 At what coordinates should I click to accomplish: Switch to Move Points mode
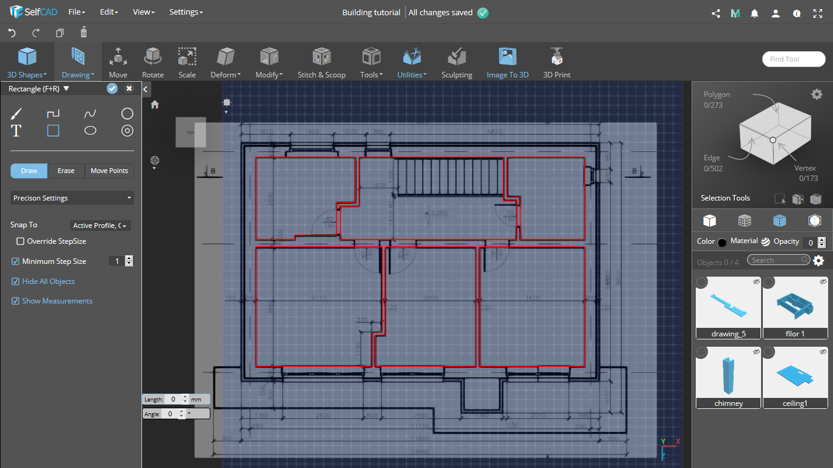click(x=109, y=171)
